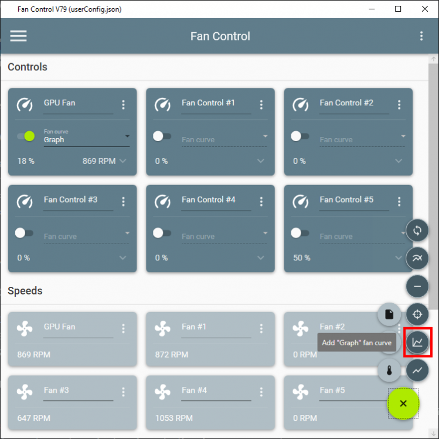Open Fan Control #2 card options menu
The image size is (439, 439).
[x=399, y=105]
